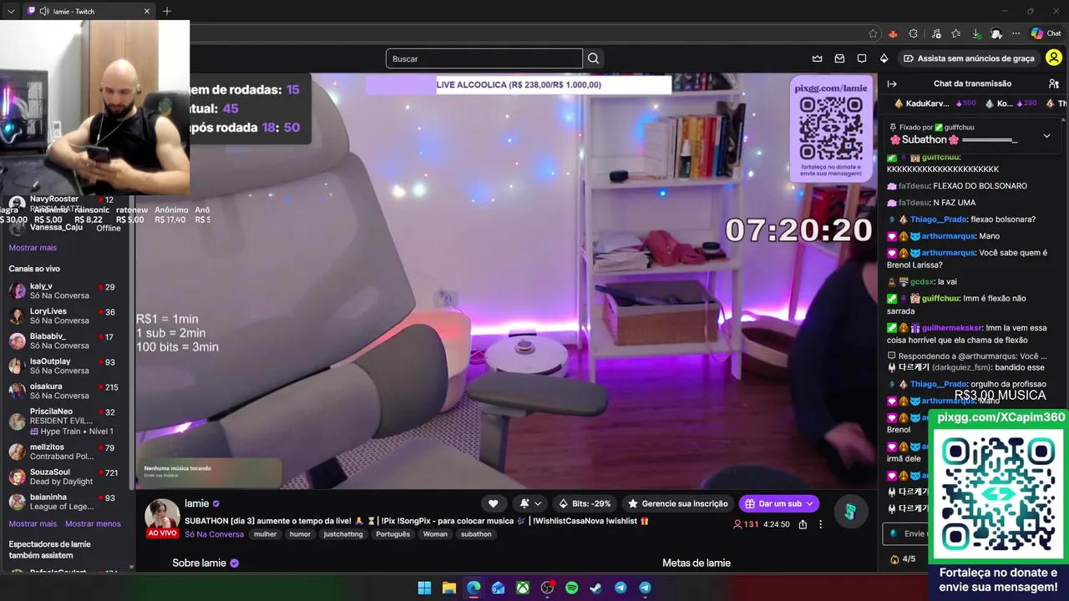
Task: Open File Explorer from the taskbar
Action: 448,588
